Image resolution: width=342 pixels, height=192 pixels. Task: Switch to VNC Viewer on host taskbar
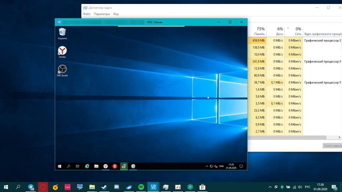point(153,187)
